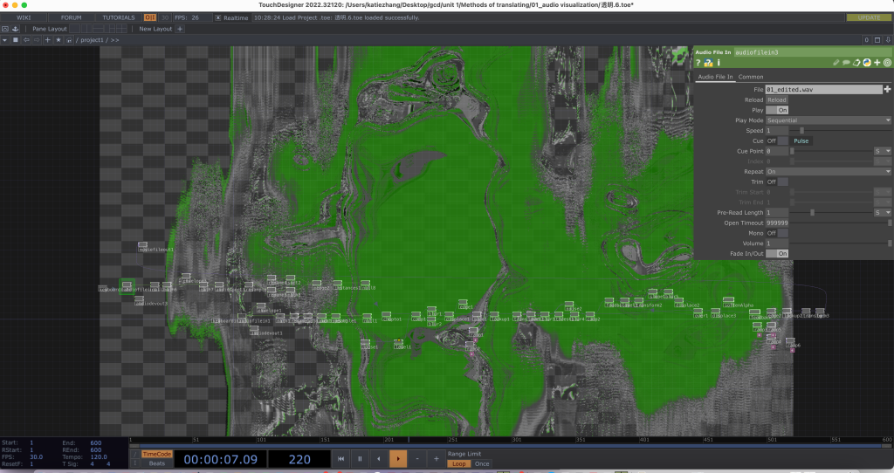The image size is (894, 473).
Task: Open Cue Point units dropdown
Action: click(x=883, y=151)
